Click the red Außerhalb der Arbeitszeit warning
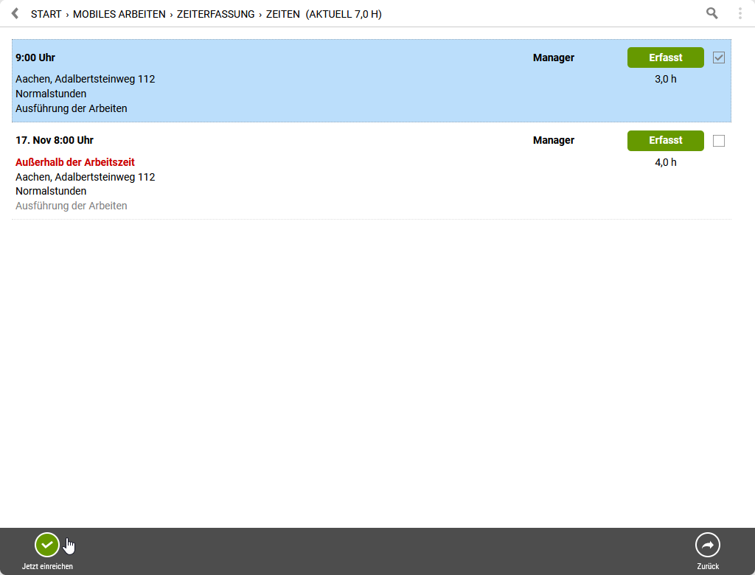 (x=75, y=162)
